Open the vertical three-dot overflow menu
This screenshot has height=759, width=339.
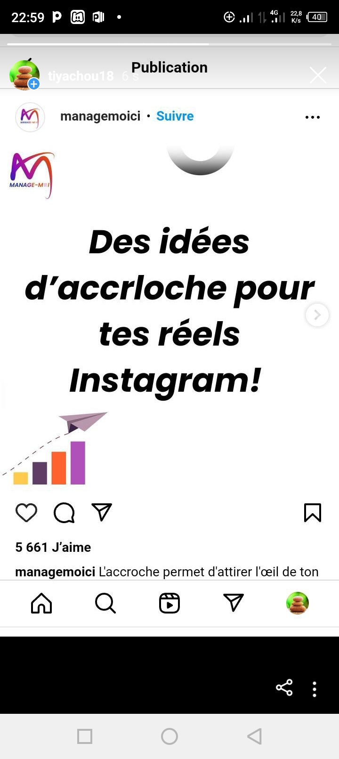315,689
